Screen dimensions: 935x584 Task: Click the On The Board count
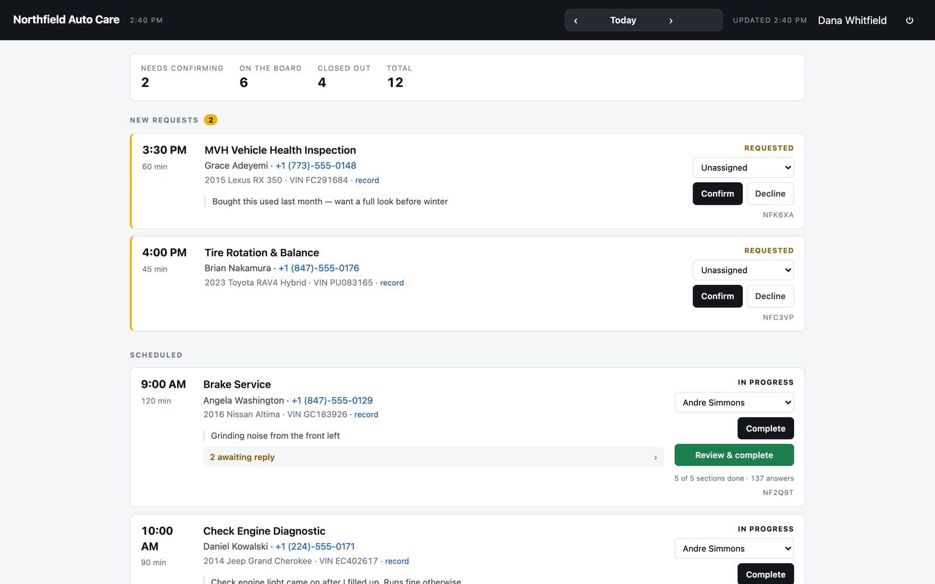pyautogui.click(x=244, y=82)
